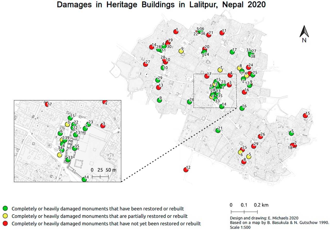Select the yellow marker labeled 5

point(249,157)
